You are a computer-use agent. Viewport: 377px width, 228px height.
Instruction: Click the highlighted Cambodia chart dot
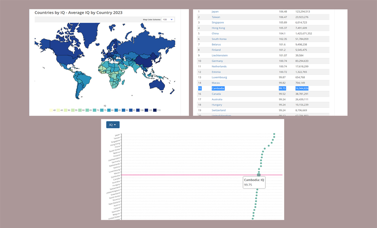pos(259,175)
